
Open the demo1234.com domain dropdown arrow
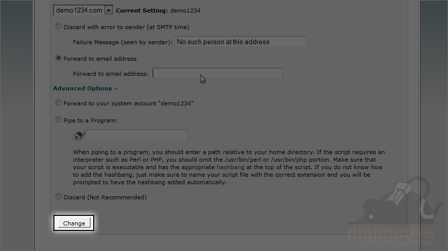coord(108,11)
